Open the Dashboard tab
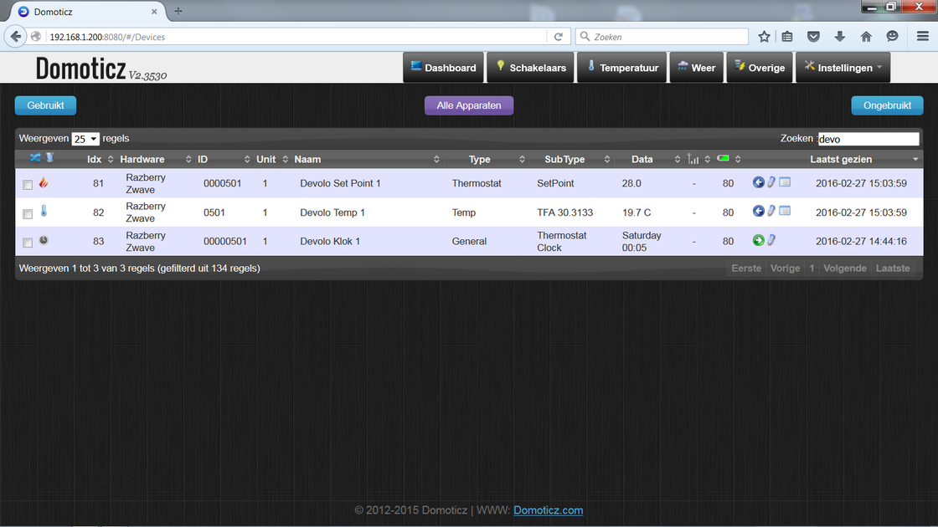Image resolution: width=938 pixels, height=527 pixels. (x=443, y=68)
